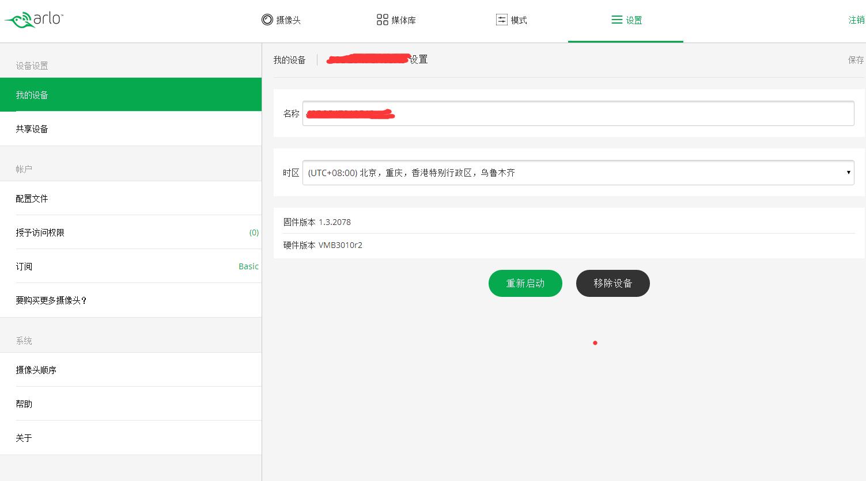Open 摄像头顺序 system setting

[131, 369]
